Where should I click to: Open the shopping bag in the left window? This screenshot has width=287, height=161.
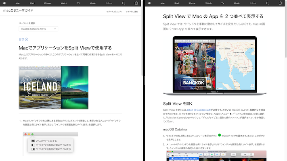(136, 3)
